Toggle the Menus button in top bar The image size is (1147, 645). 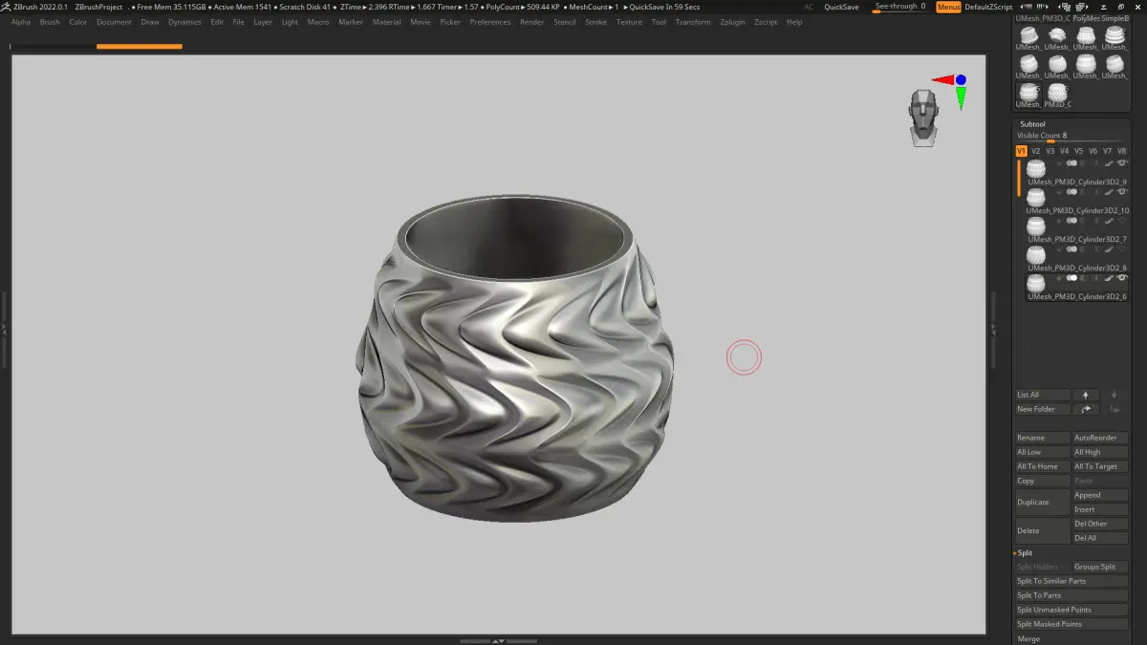(948, 7)
